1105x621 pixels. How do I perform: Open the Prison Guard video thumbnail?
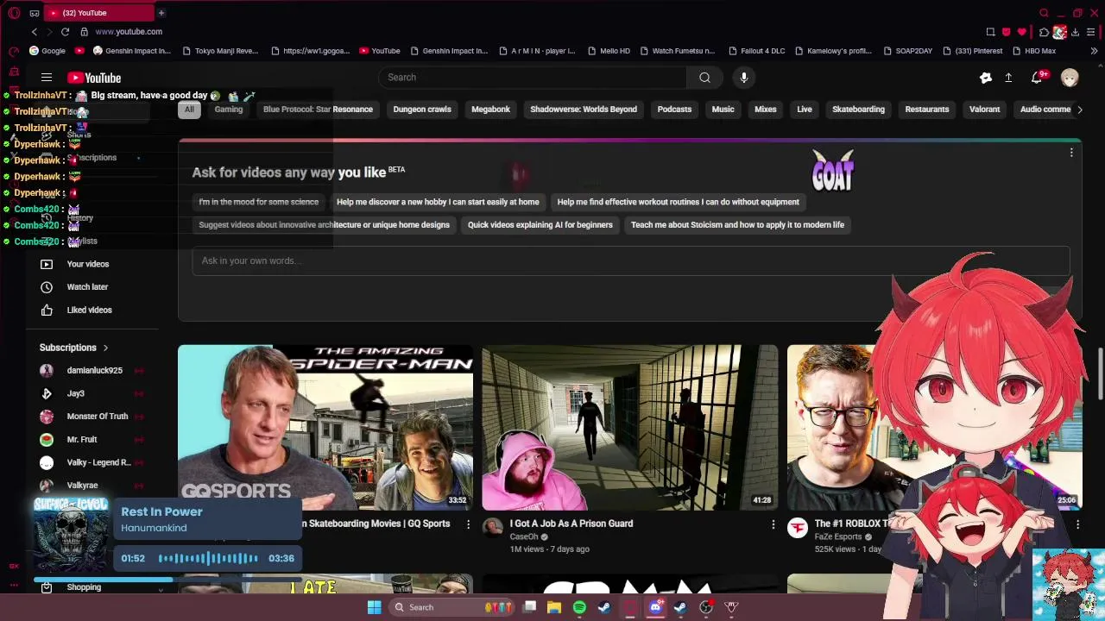click(630, 428)
